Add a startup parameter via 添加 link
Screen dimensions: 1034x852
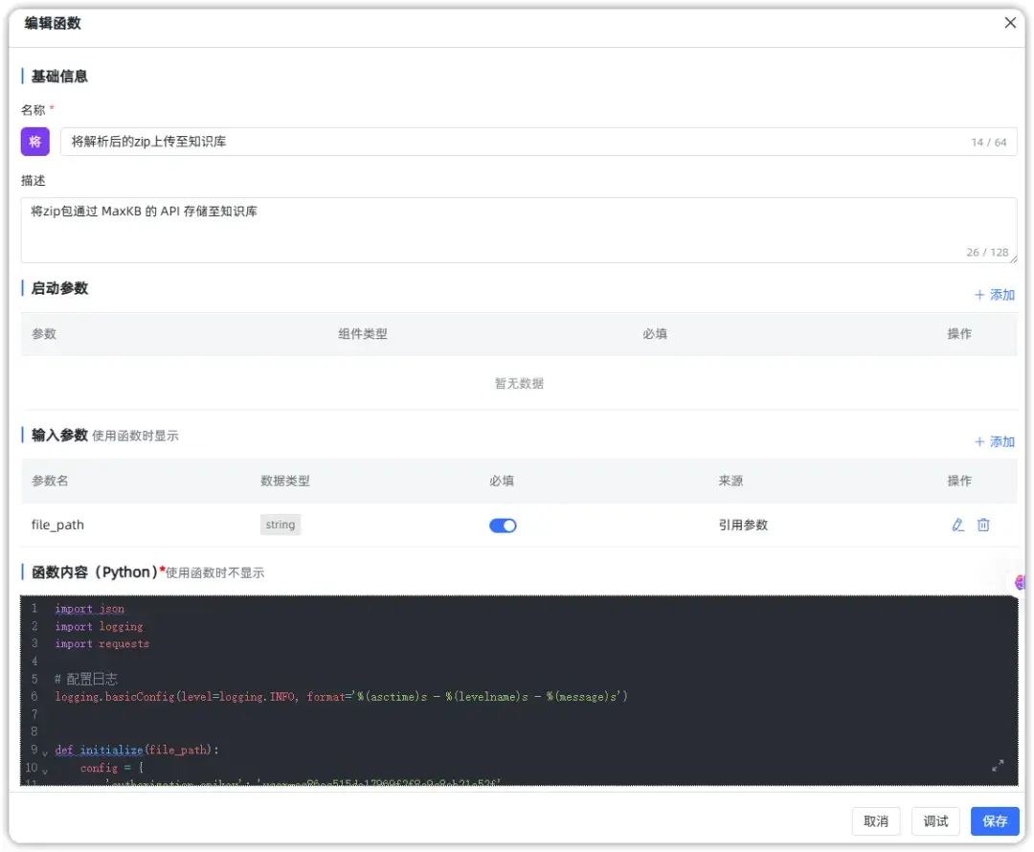pos(995,295)
